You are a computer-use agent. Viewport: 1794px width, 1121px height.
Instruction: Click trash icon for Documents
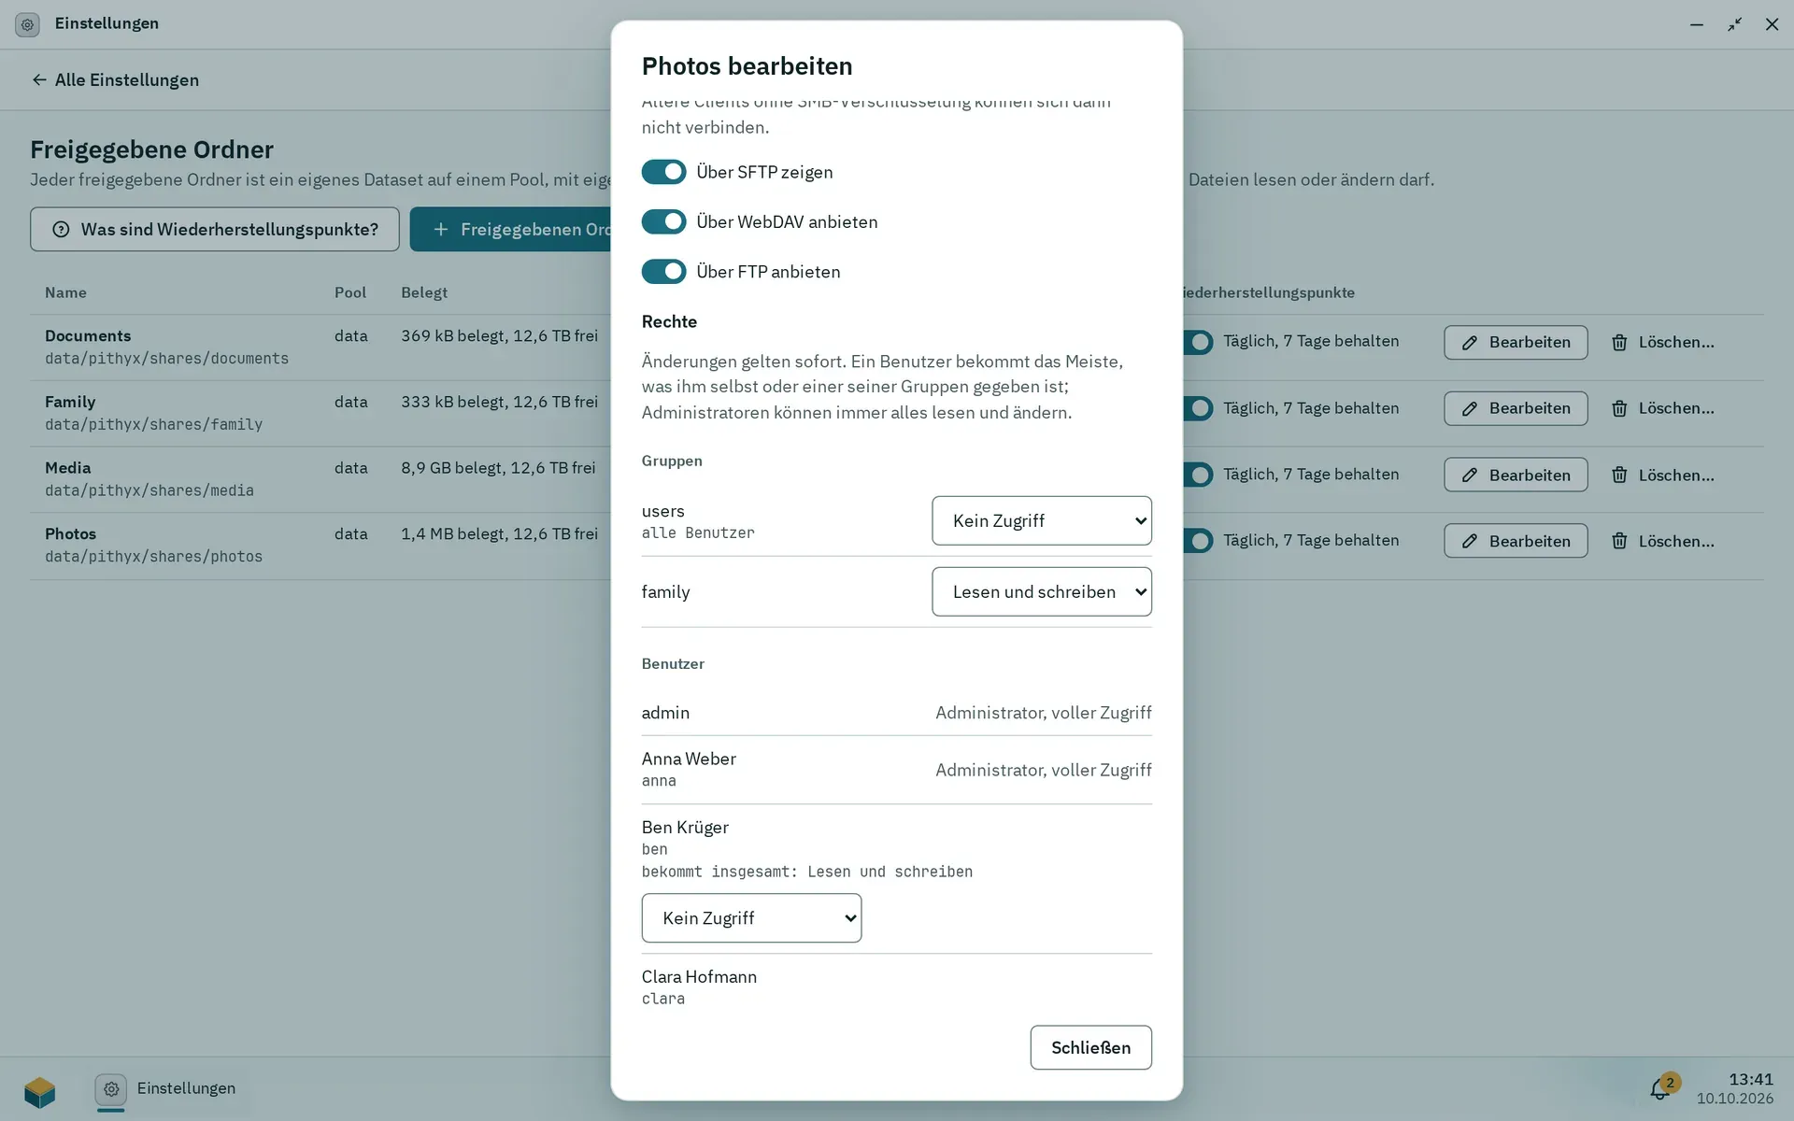click(1619, 343)
